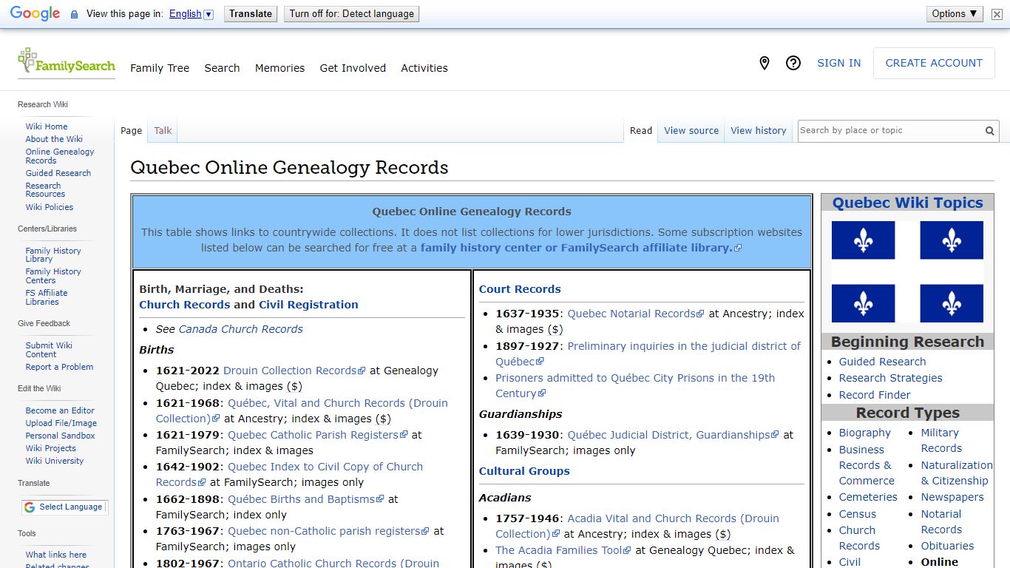Open Quebec Wiki Topics heading link

tap(907, 203)
